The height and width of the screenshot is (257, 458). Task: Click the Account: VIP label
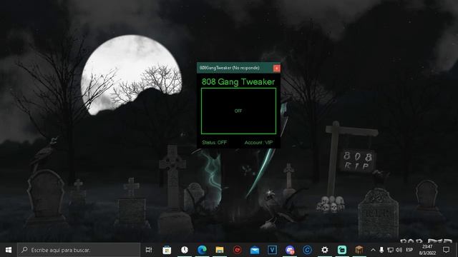[258, 143]
